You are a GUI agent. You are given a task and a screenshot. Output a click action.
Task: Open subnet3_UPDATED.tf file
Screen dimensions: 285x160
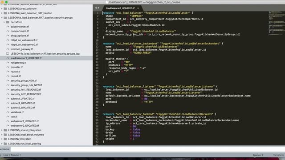(23, 108)
